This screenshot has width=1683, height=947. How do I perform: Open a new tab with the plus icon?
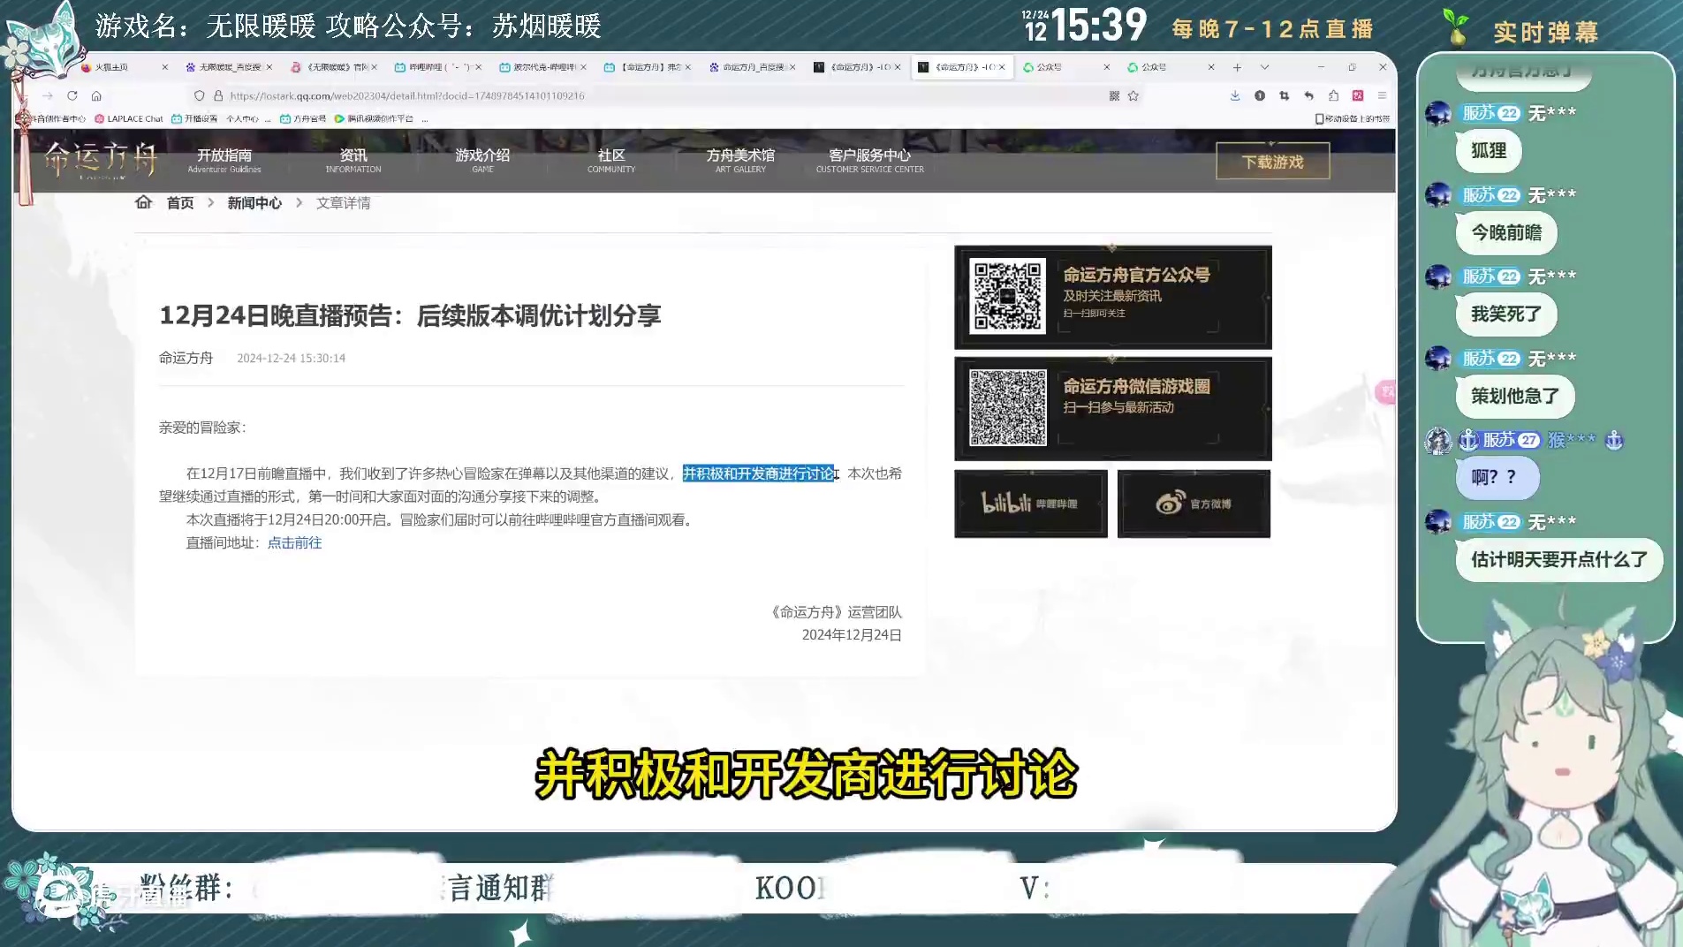point(1237,67)
